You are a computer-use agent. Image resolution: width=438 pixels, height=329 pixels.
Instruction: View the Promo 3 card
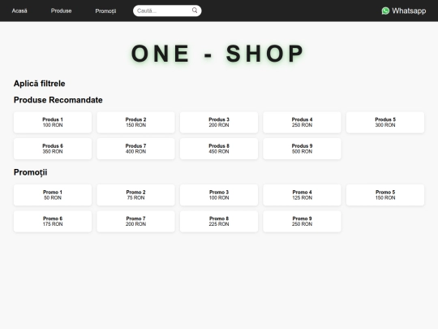[219, 195]
